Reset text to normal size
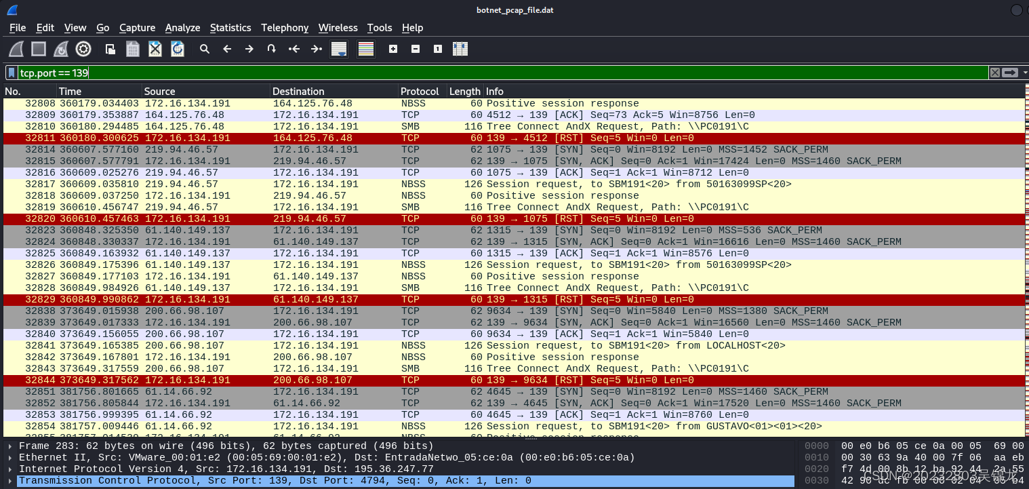The width and height of the screenshot is (1029, 489). (438, 49)
